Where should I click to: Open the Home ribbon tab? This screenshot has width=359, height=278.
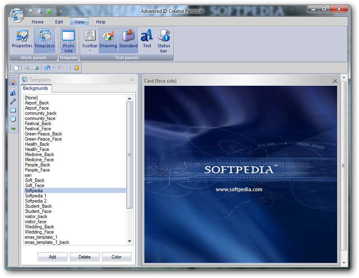pyautogui.click(x=38, y=22)
